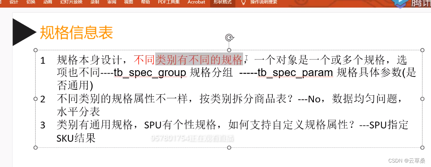The height and width of the screenshot is (167, 431).
Task: Click the bottom-right corner handle of the text box
Action: pyautogui.click(x=423, y=147)
